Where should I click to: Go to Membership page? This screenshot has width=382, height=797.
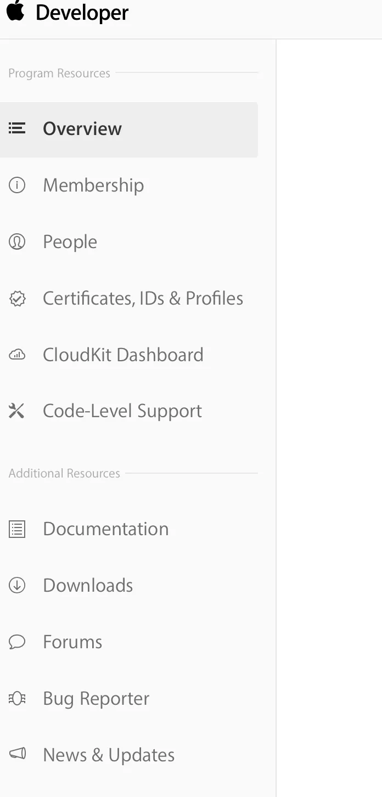93,186
